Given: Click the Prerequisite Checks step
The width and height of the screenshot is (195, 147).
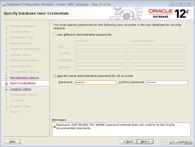Looking at the screenshot, I should tap(23, 95).
